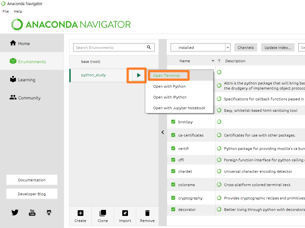
Task: Click the Search Environments input field
Action: [114, 47]
